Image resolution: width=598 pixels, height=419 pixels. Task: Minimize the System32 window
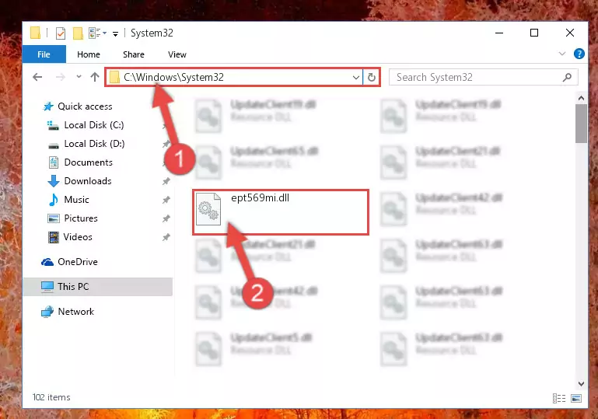[x=499, y=33]
